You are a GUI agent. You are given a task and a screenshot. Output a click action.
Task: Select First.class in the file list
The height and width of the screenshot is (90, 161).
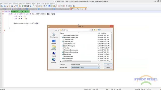point(67,48)
